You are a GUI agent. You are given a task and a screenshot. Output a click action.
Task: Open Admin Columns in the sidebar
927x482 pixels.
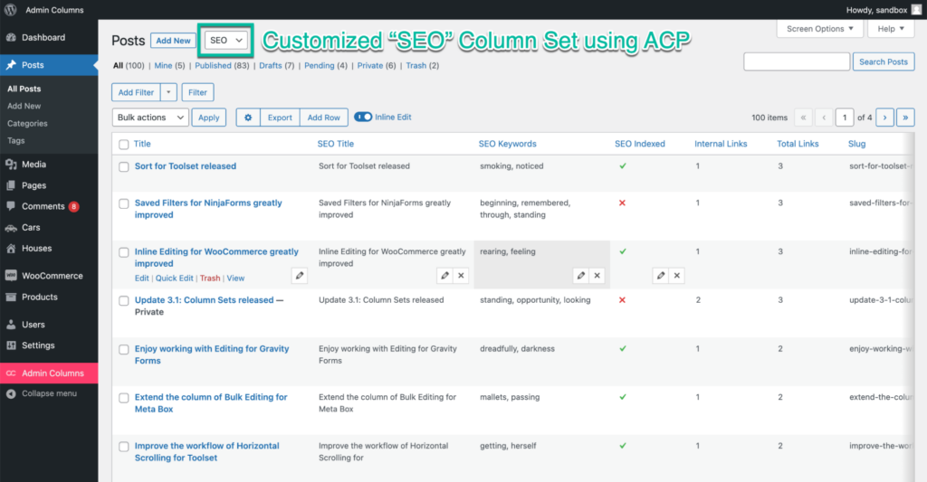[x=49, y=373]
